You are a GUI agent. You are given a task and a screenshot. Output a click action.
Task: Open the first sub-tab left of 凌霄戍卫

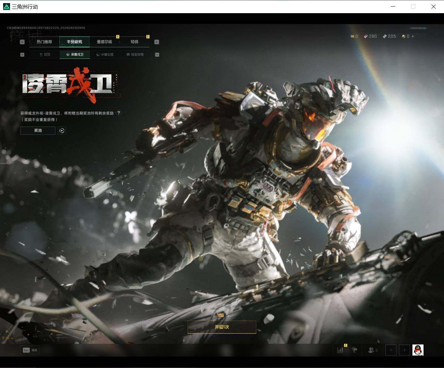(45, 54)
